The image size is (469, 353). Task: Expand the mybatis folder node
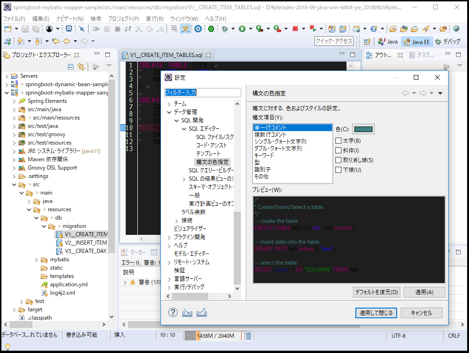pos(36,260)
